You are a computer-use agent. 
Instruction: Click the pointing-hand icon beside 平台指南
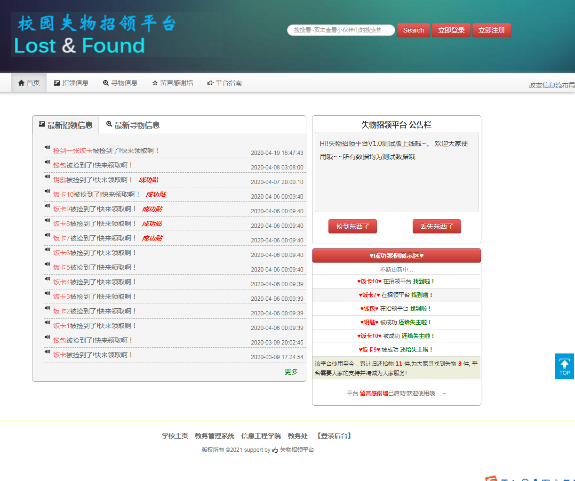tap(210, 83)
